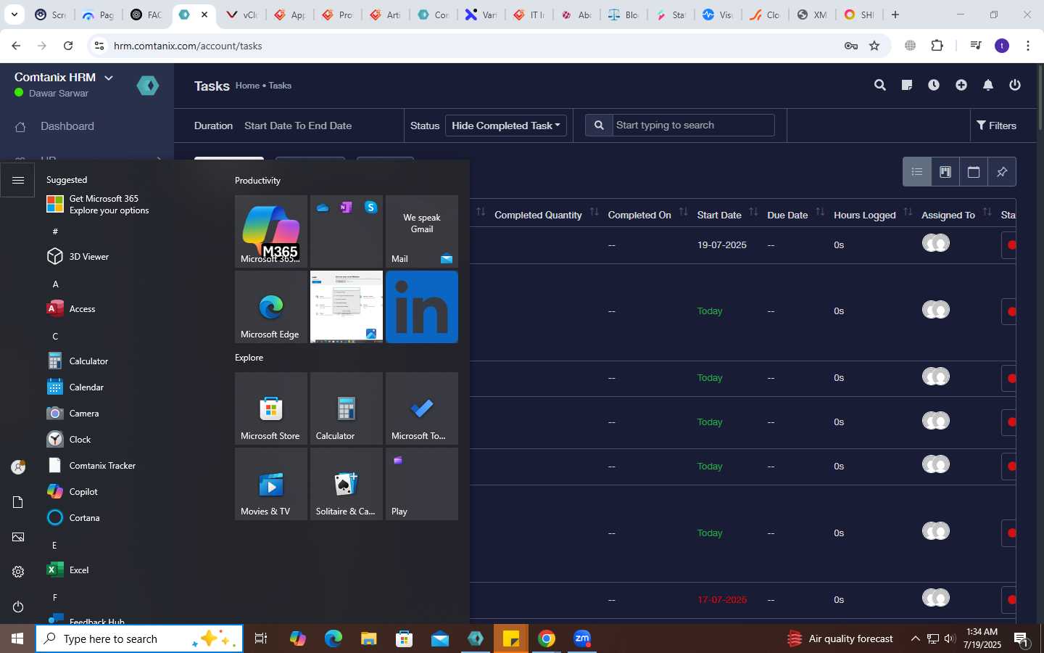Sort by Start Date column

[753, 213]
